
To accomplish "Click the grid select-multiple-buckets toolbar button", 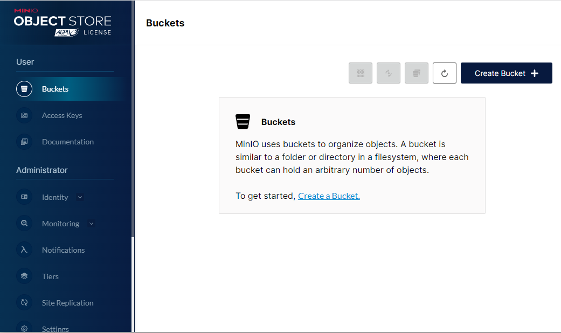I will (x=361, y=73).
